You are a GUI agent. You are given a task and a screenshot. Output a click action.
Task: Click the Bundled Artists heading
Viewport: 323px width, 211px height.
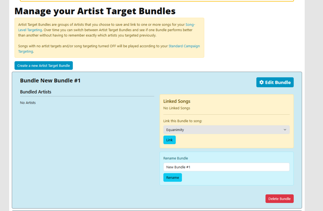[36, 92]
